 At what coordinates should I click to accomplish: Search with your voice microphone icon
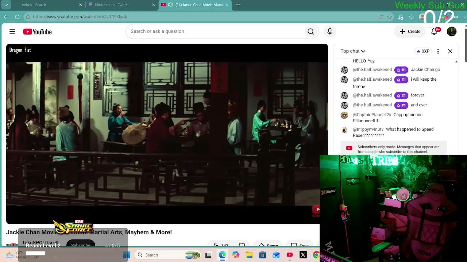[330, 32]
